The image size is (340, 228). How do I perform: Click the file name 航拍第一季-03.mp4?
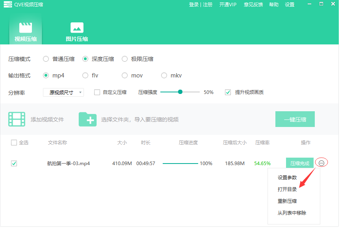coord(69,163)
